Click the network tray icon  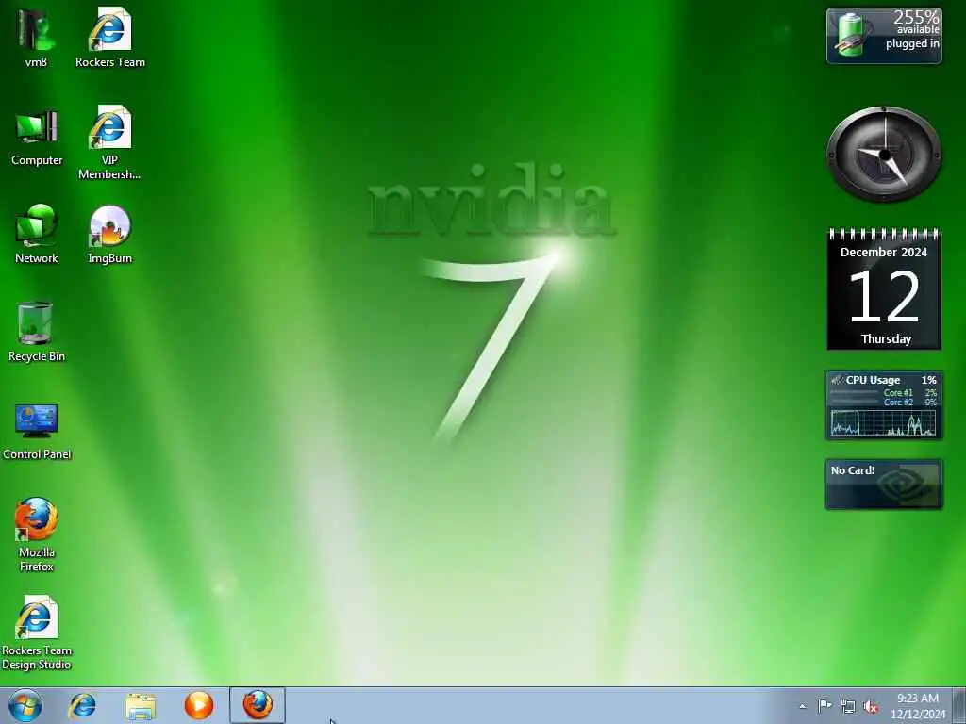pos(848,707)
